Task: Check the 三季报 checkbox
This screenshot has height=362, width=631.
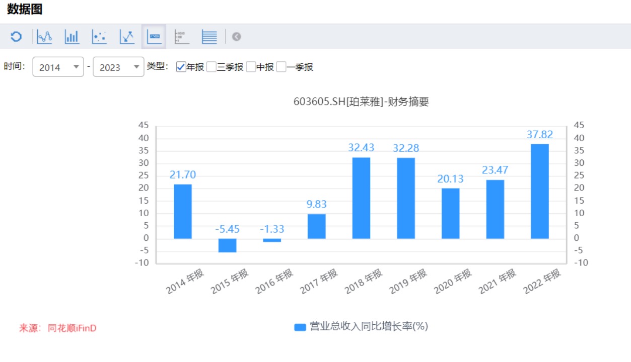Action: click(x=212, y=67)
